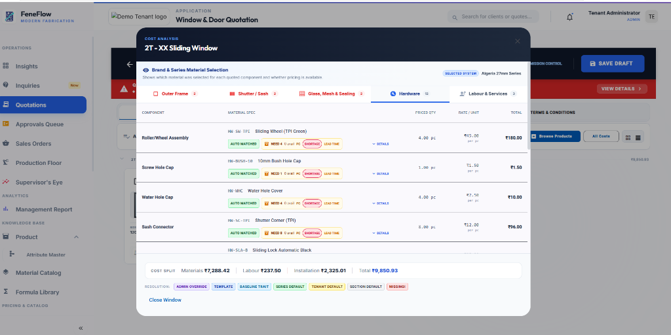Image resolution: width=671 pixels, height=335 pixels.
Task: Open Material Catalog in the sidebar
Action: [x=38, y=273]
